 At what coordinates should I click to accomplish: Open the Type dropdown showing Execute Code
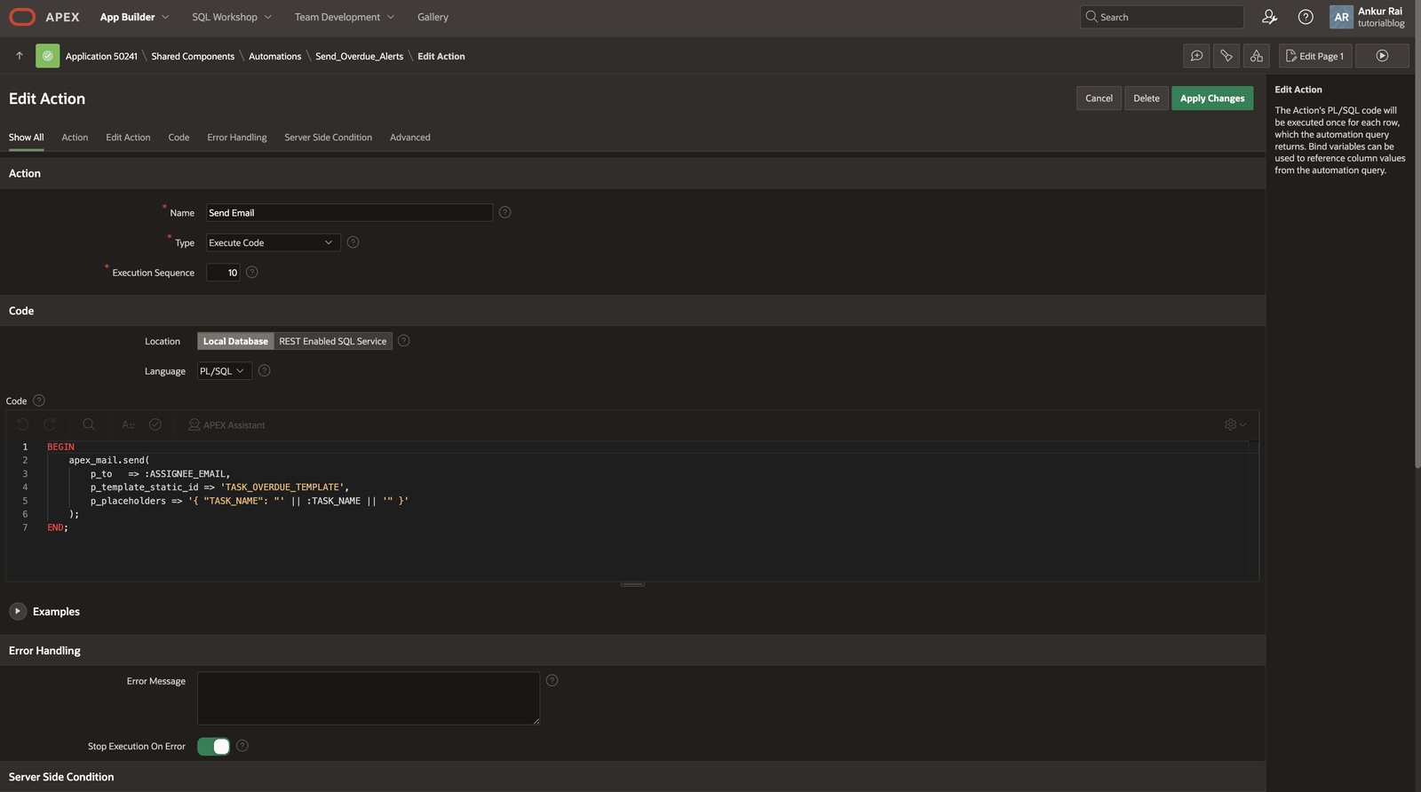(x=272, y=242)
